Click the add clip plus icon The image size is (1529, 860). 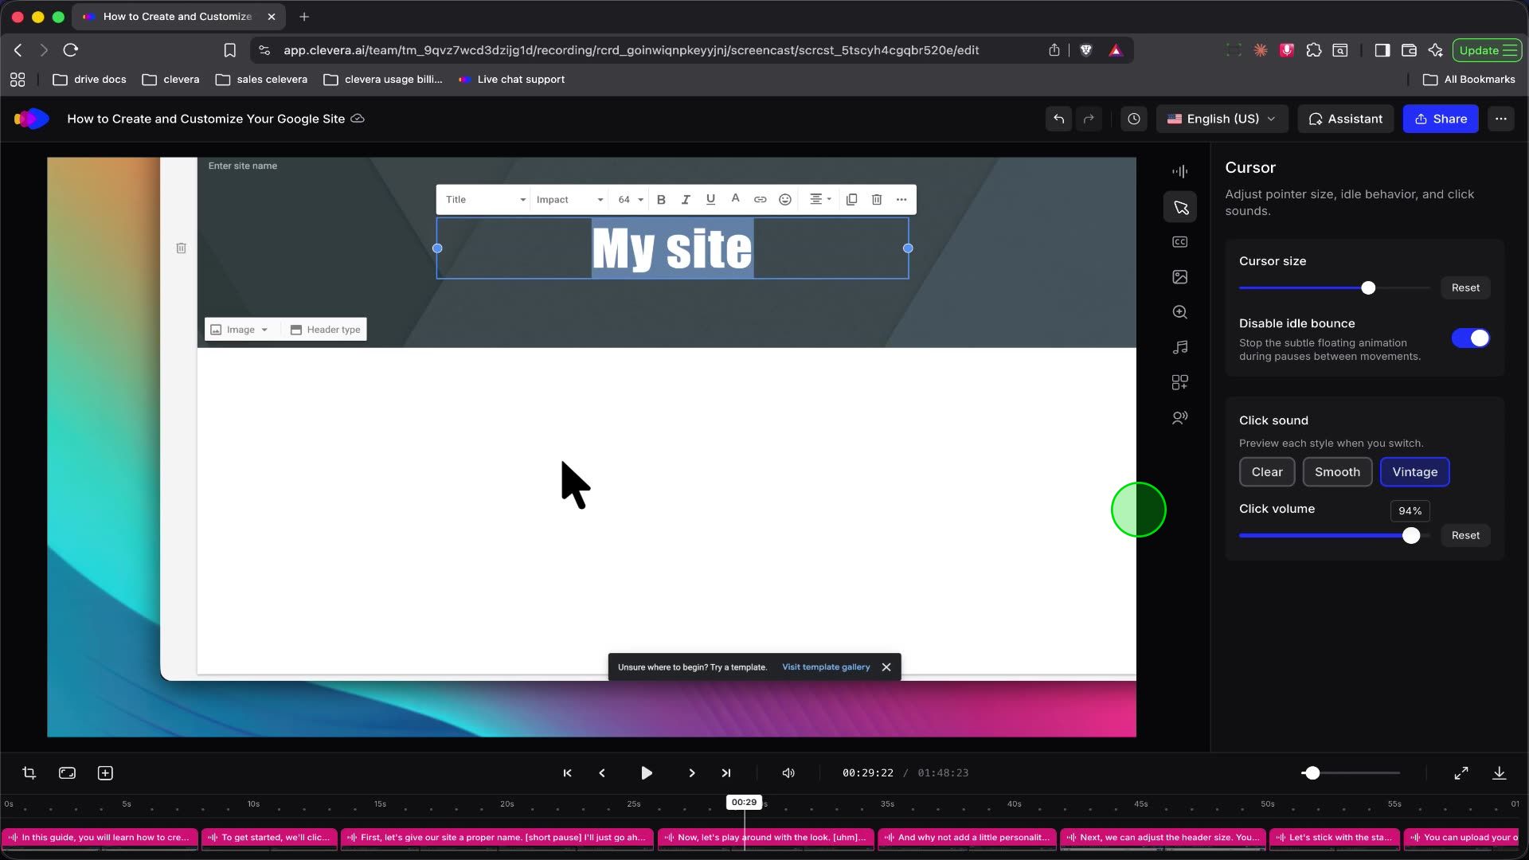tap(105, 773)
